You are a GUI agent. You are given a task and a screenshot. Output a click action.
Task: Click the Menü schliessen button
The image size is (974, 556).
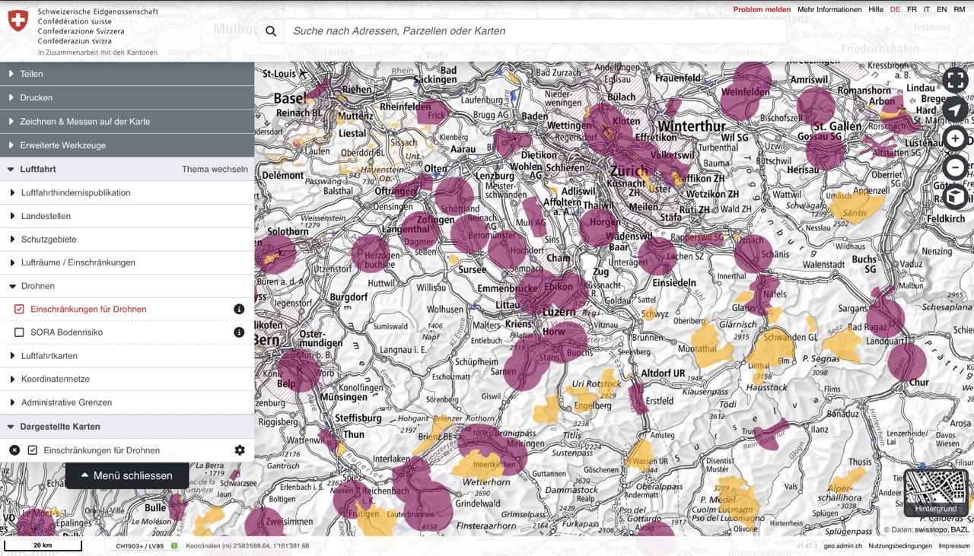tap(127, 475)
